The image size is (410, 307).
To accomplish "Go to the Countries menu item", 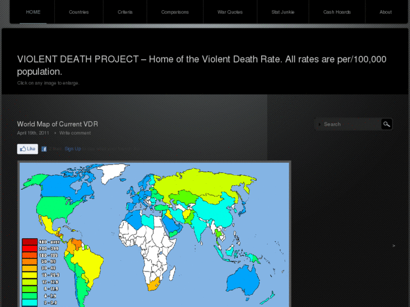I will tap(79, 12).
